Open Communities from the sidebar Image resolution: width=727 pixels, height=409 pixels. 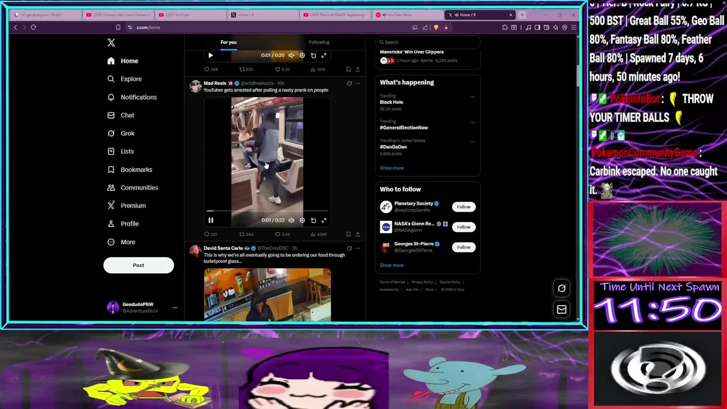132,187
